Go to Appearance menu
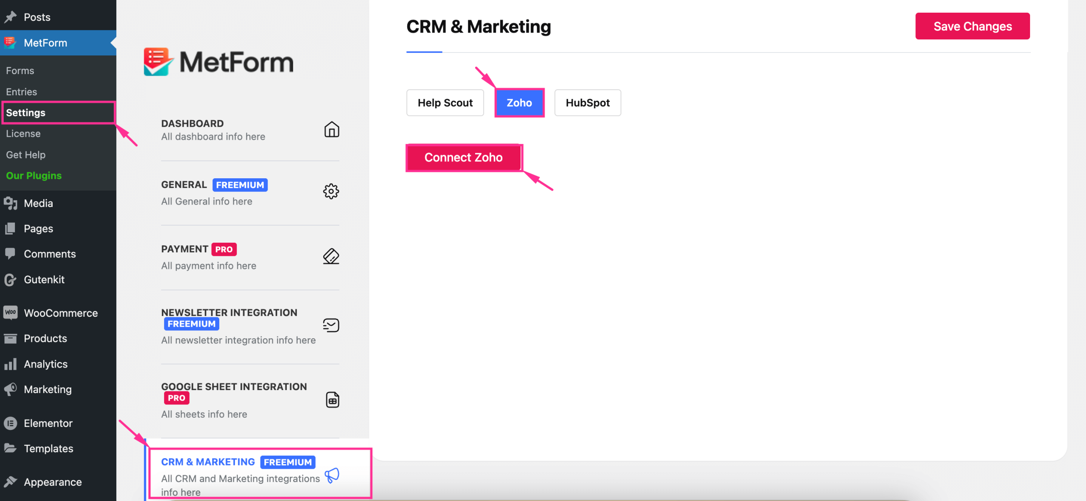The width and height of the screenshot is (1086, 501). tap(58, 482)
